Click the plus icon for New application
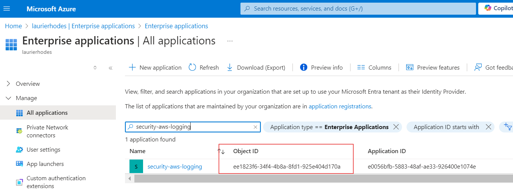This screenshot has height=190, width=513. click(x=132, y=67)
